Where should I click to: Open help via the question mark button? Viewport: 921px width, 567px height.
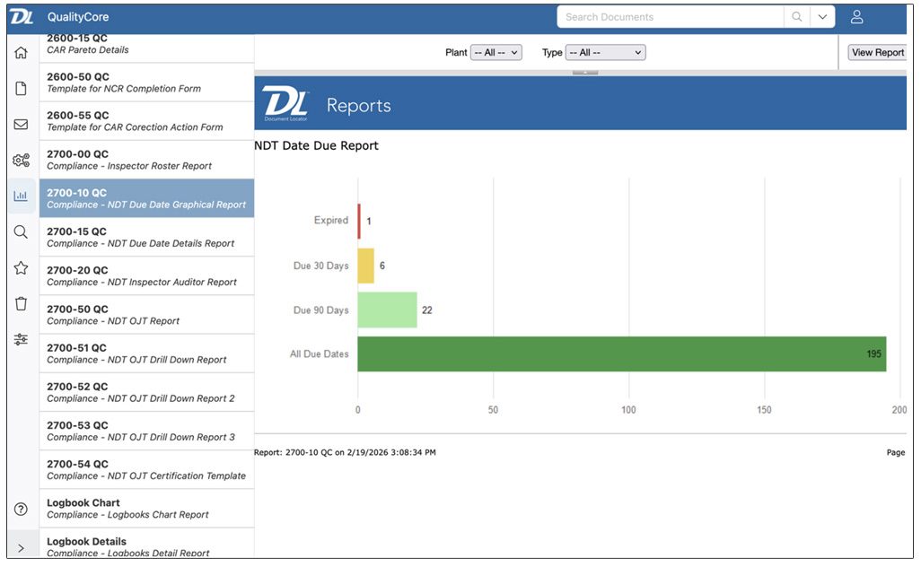coord(21,509)
